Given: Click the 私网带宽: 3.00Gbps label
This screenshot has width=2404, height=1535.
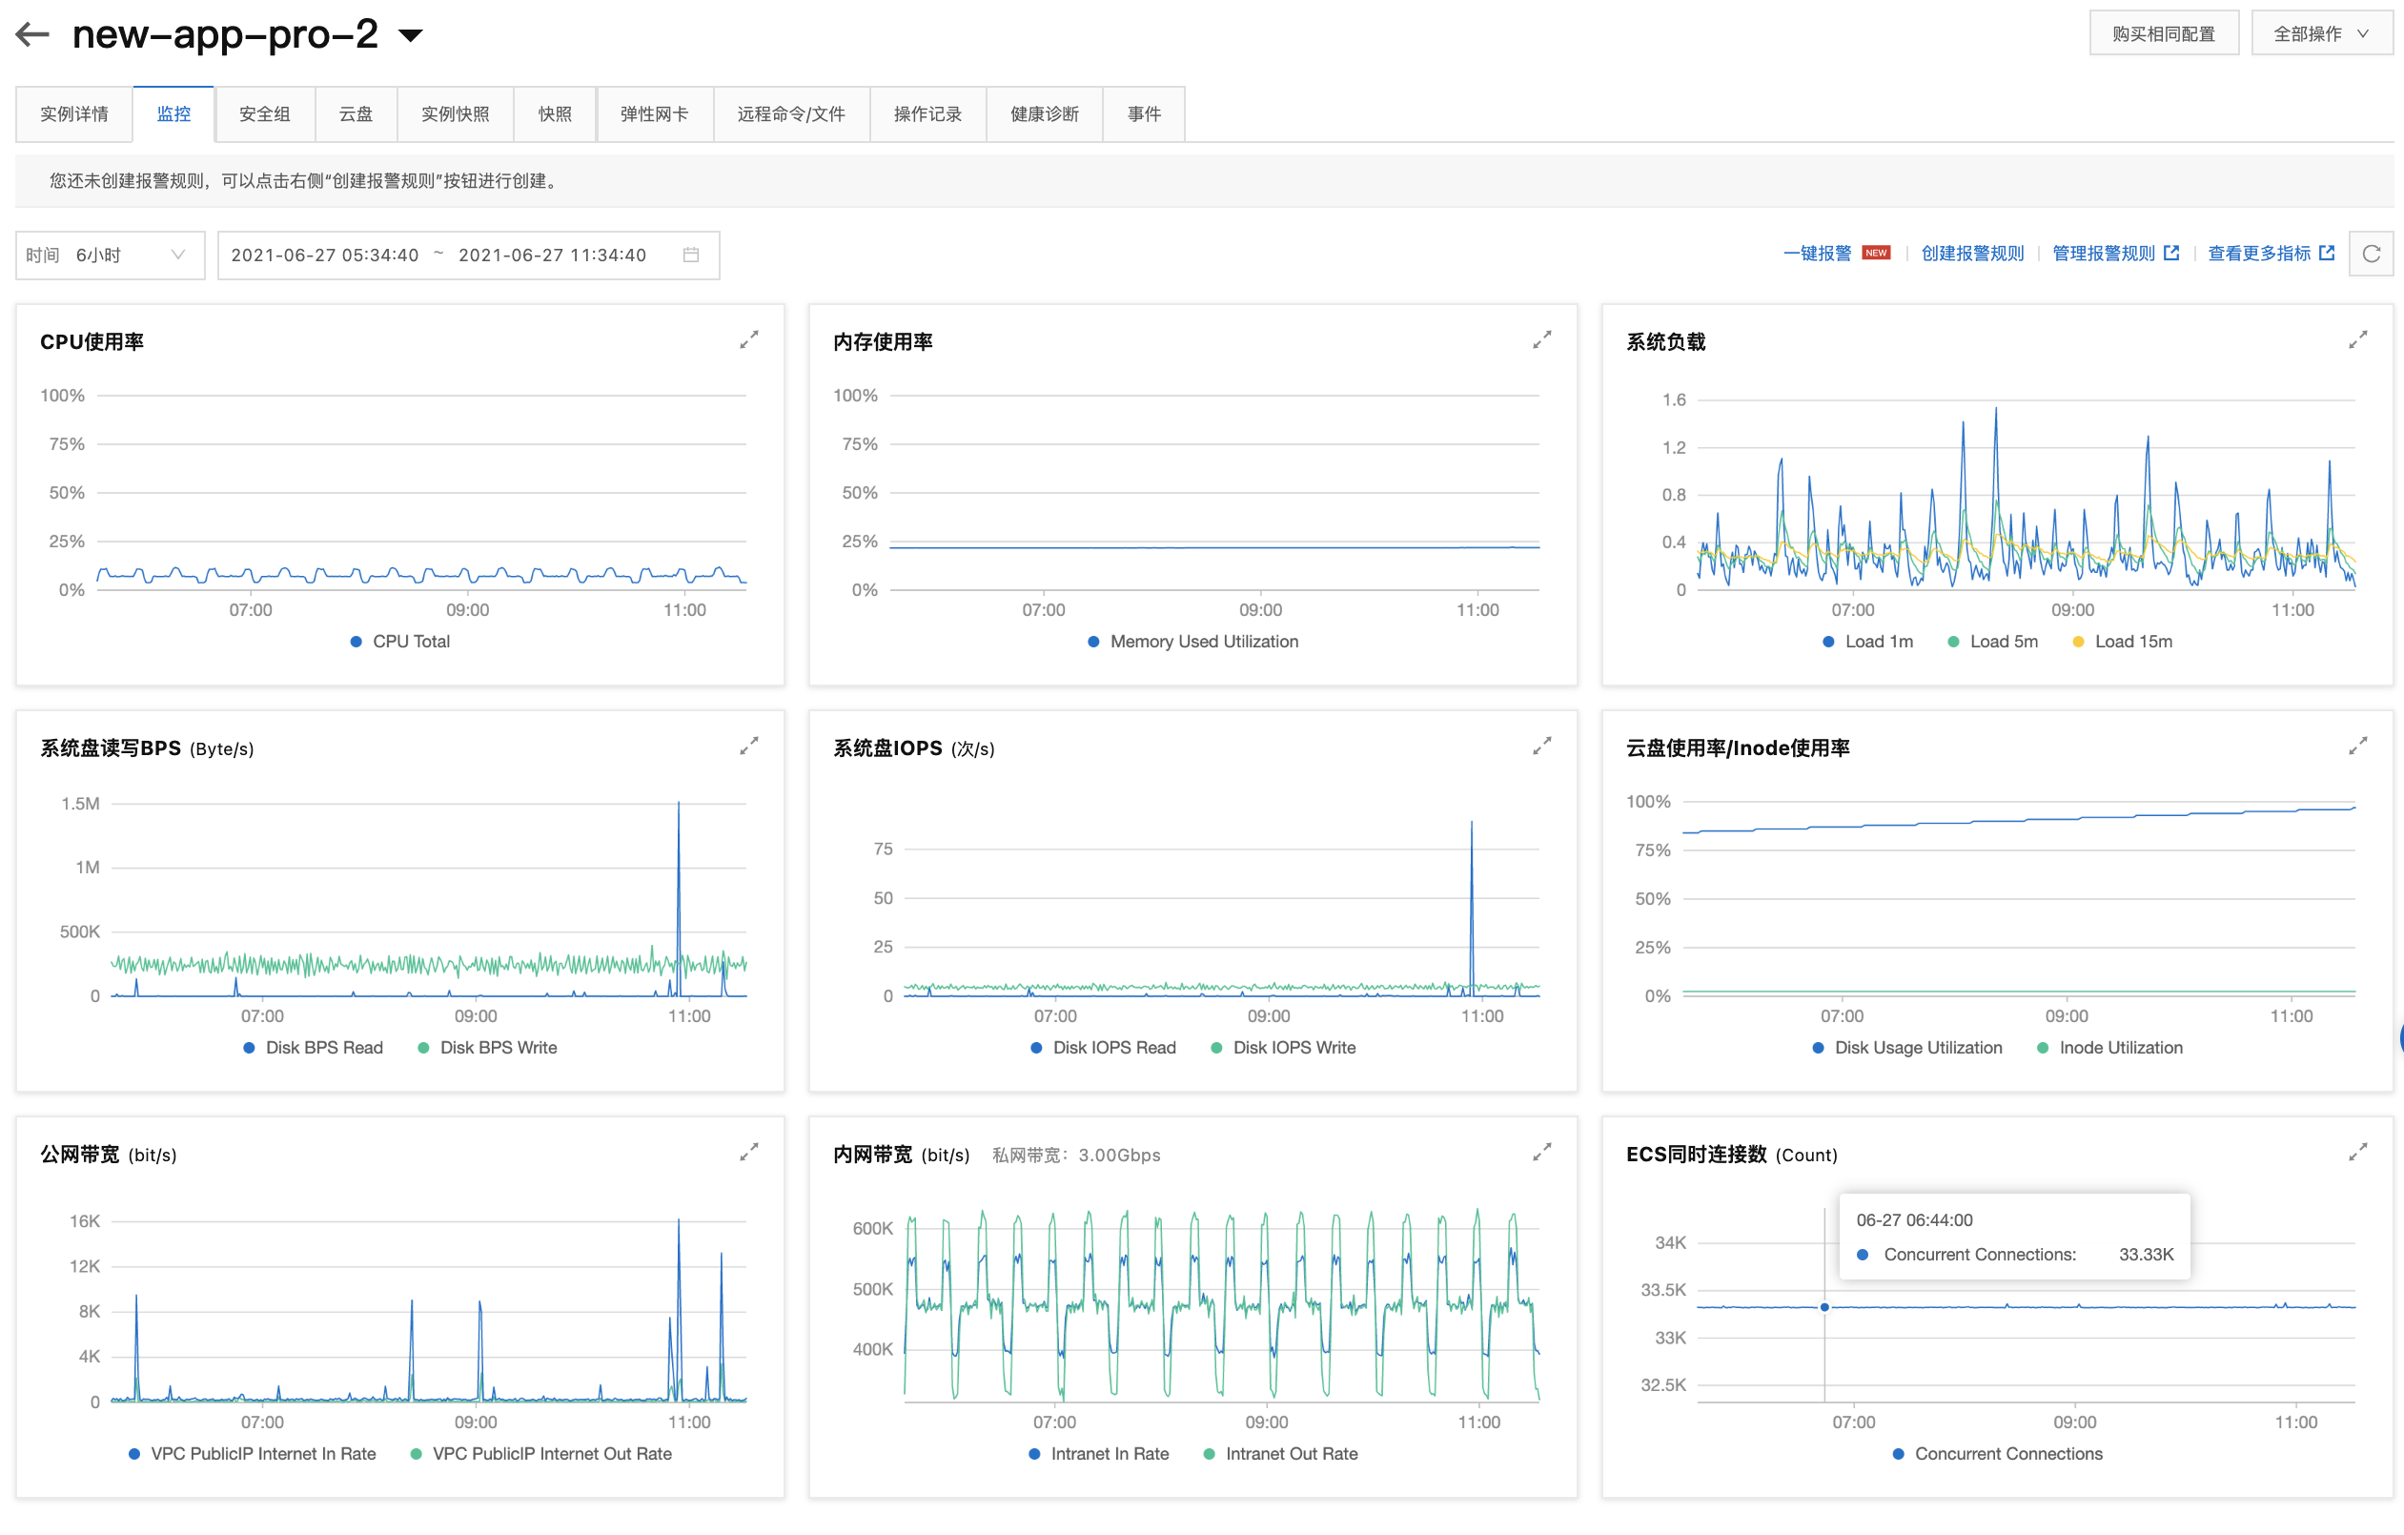Looking at the screenshot, I should click(1076, 1155).
